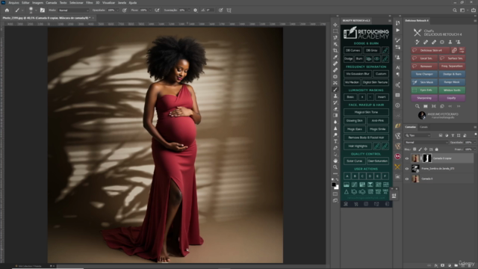The image size is (478, 269).
Task: Click the Solar Curve button
Action: click(x=355, y=161)
